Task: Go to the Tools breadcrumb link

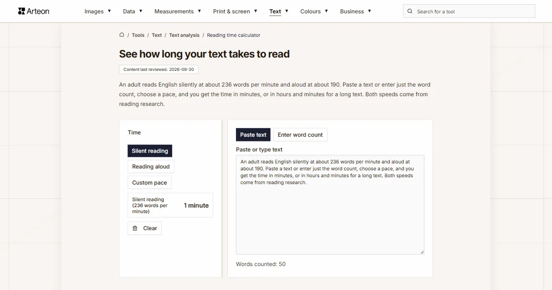Action: coord(138,35)
